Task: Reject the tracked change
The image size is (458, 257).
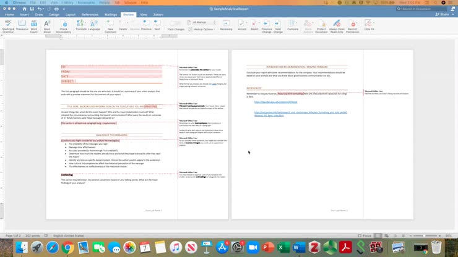Action: pos(254,25)
